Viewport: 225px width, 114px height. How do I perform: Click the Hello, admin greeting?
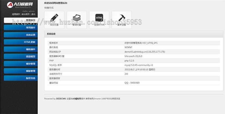tap(29, 11)
